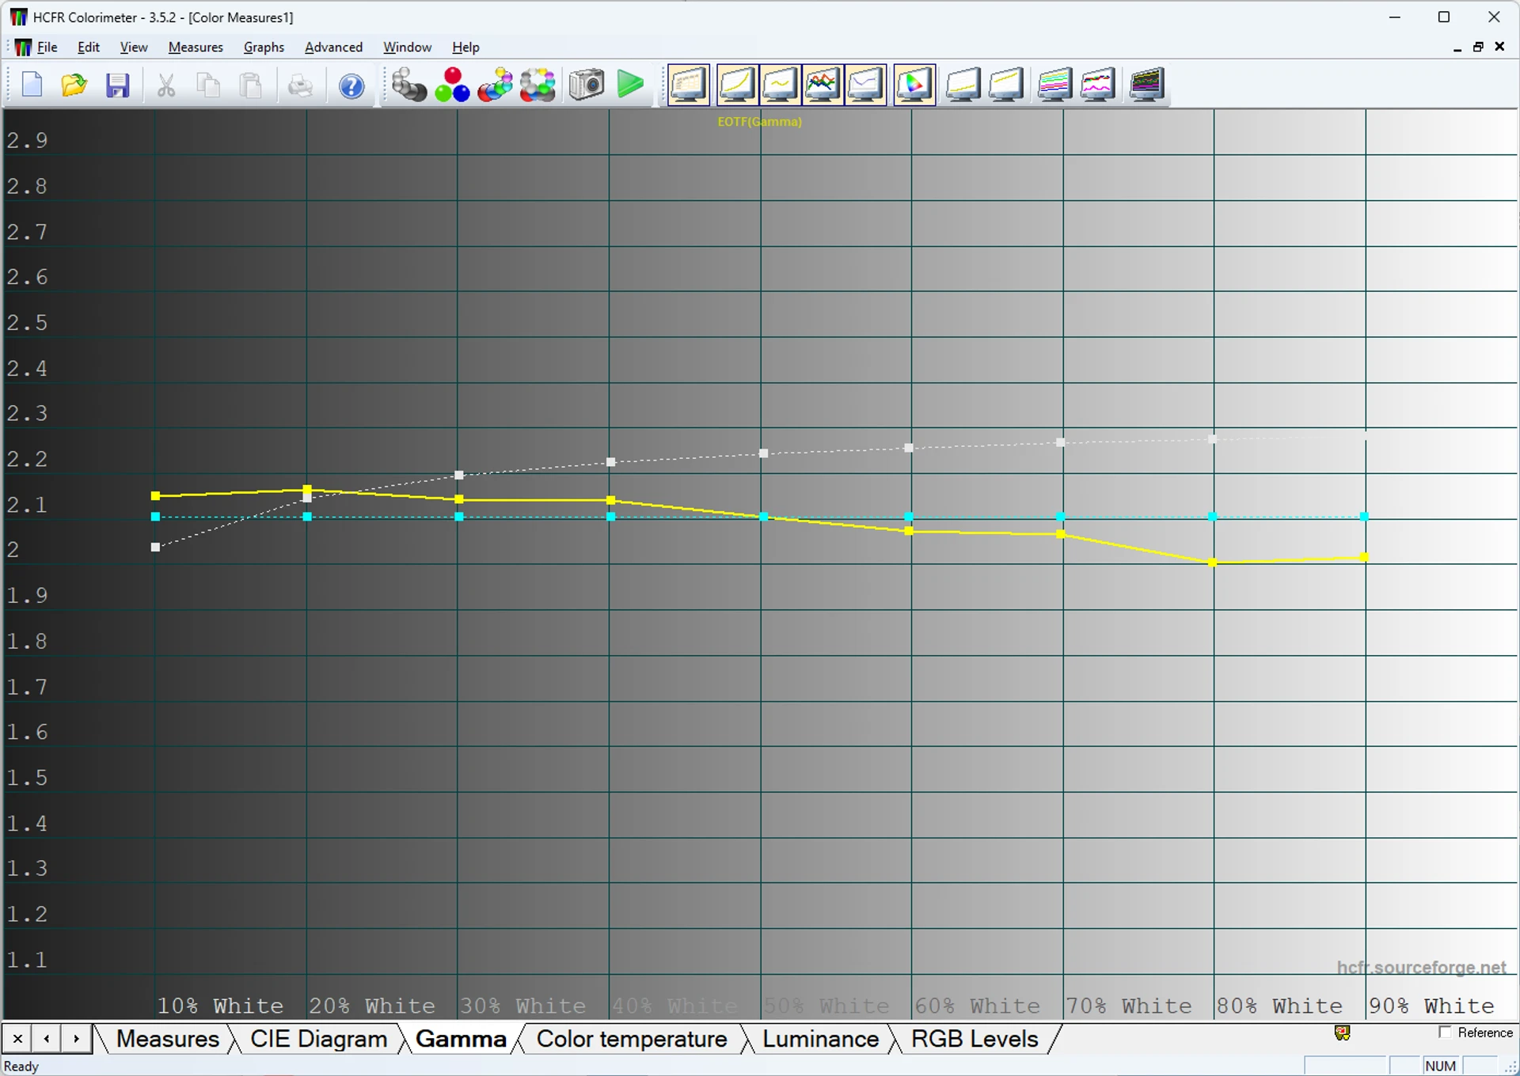Image resolution: width=1520 pixels, height=1076 pixels.
Task: Open the Measures menu
Action: click(x=196, y=47)
